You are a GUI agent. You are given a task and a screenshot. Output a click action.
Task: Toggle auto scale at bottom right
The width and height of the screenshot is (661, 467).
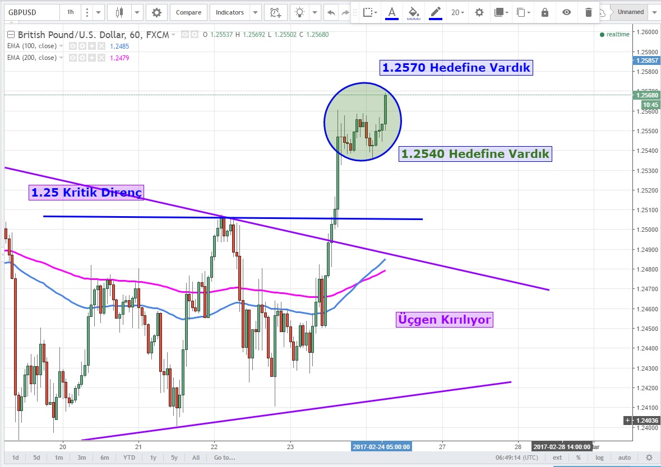coord(624,457)
